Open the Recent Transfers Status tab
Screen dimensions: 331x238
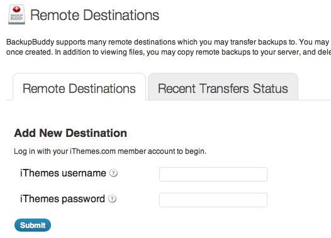tap(223, 88)
